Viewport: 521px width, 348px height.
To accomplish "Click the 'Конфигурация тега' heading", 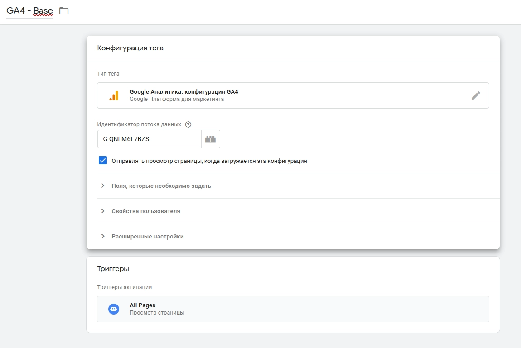I will pyautogui.click(x=130, y=48).
